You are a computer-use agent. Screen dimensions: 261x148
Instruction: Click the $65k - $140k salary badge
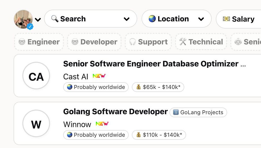[158, 87]
